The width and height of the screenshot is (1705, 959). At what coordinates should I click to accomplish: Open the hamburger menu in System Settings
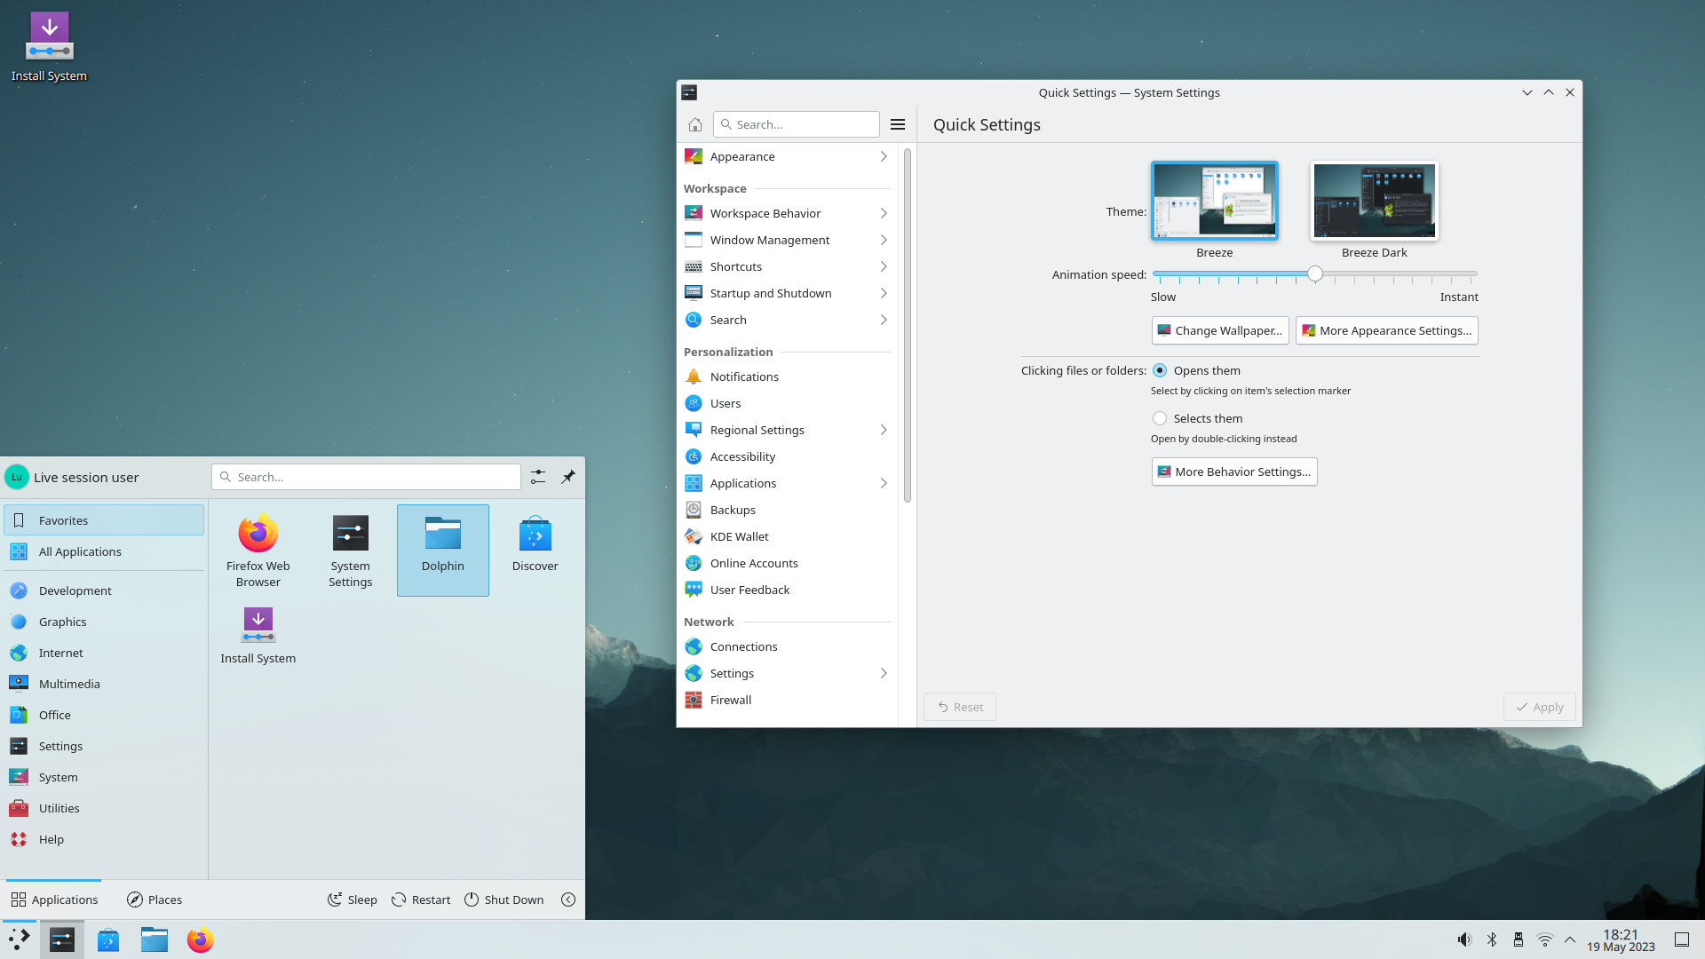[x=898, y=124]
